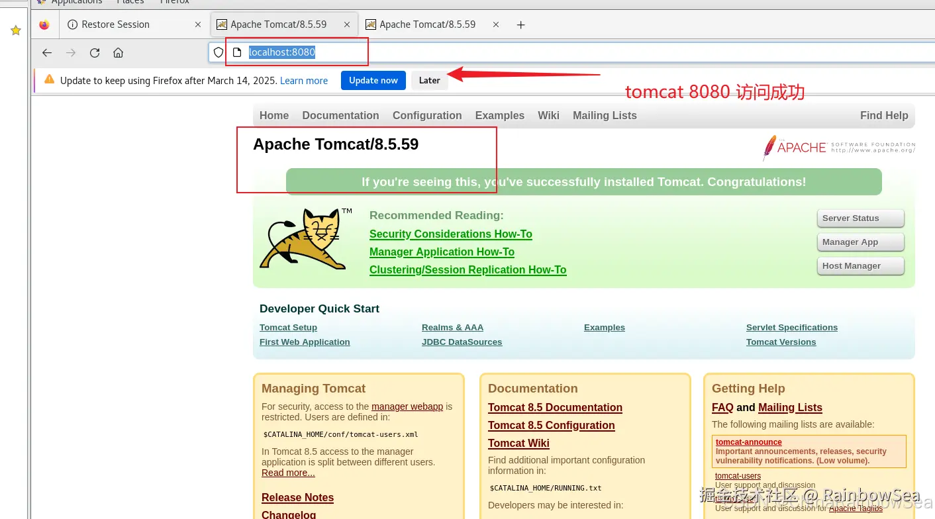Click the yellow star bookmark icon

point(16,30)
